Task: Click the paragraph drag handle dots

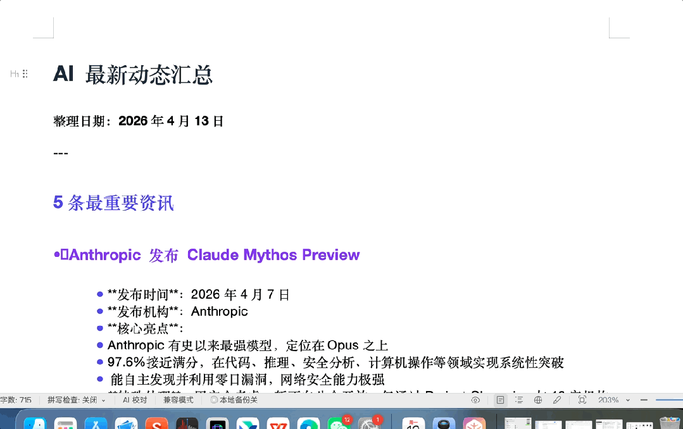Action: coord(25,74)
